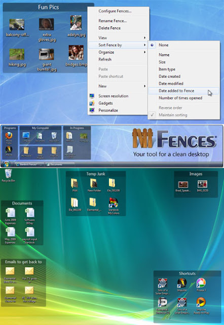Select Elemental Check-In email icon

pos(10,290)
